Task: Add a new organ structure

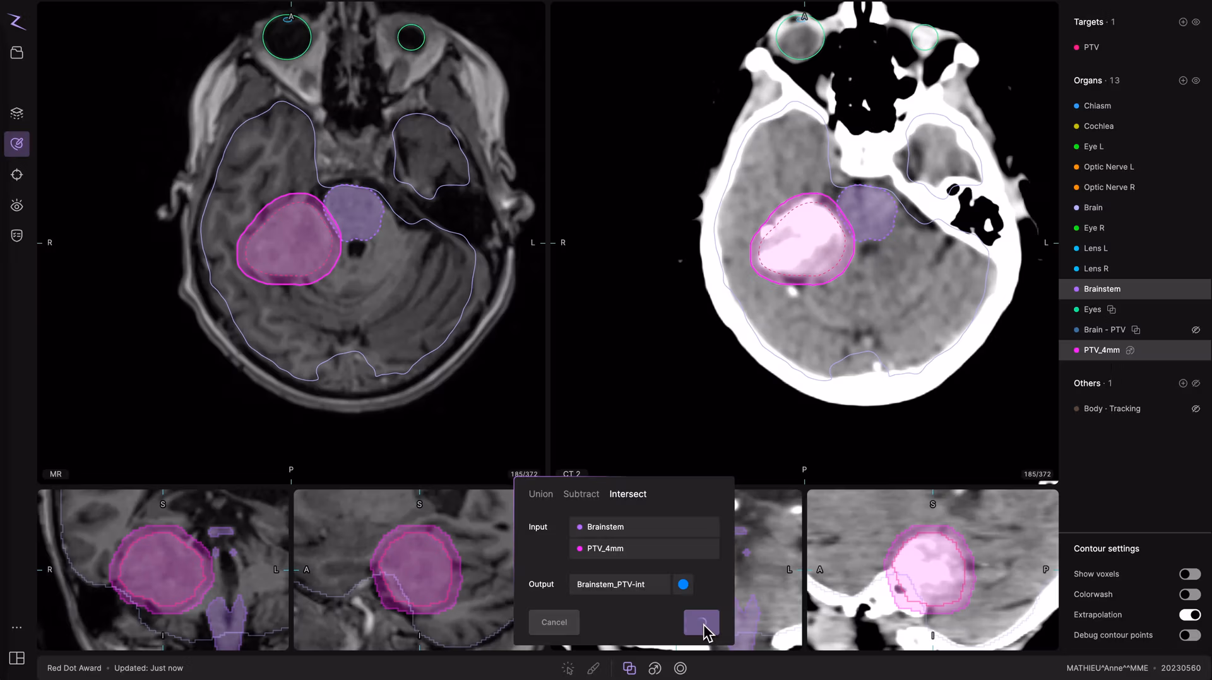Action: [1182, 80]
